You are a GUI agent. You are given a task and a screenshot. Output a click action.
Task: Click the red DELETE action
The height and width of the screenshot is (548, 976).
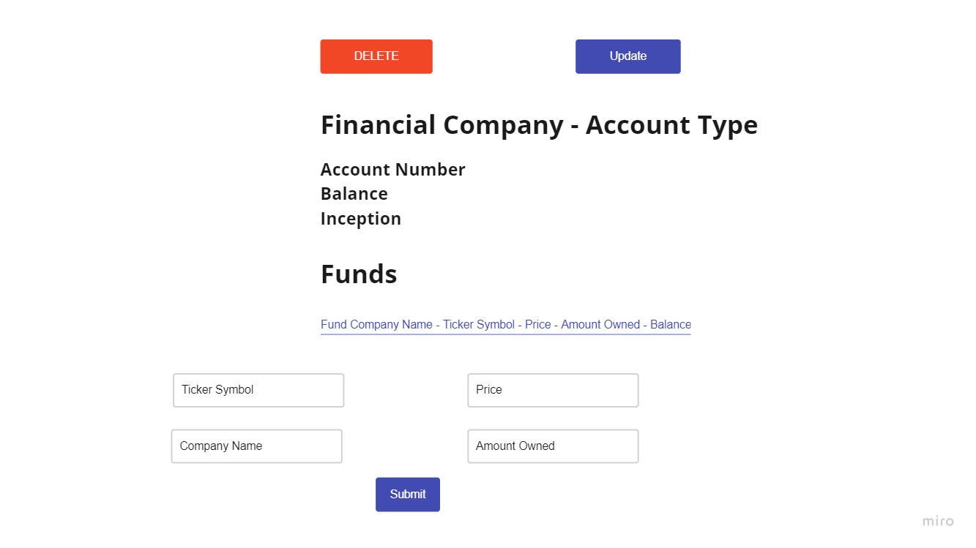pos(376,56)
